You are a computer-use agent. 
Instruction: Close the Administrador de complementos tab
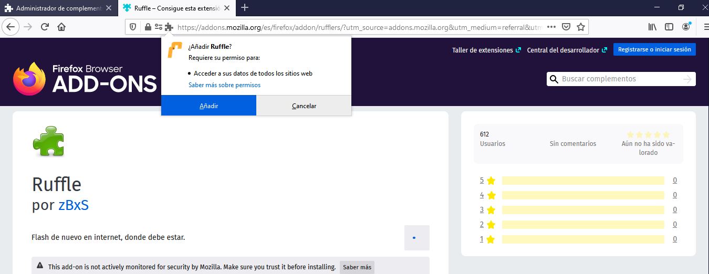point(109,8)
